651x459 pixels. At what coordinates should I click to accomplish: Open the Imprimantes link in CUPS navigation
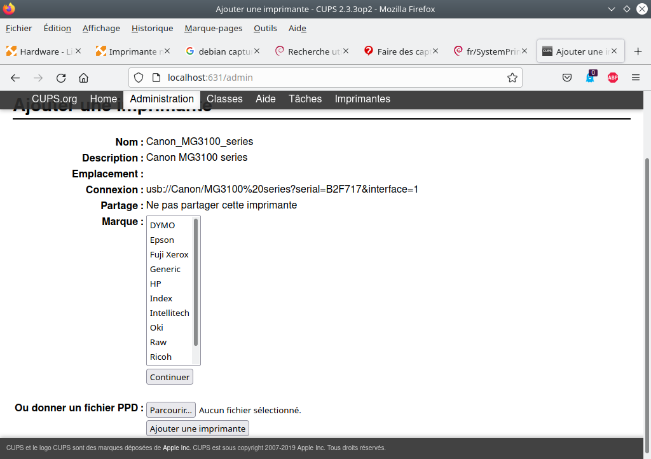click(362, 99)
